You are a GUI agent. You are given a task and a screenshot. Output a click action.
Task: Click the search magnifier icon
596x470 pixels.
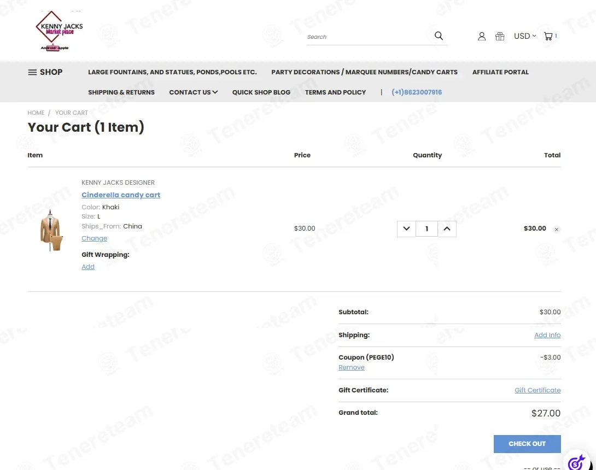(x=439, y=36)
